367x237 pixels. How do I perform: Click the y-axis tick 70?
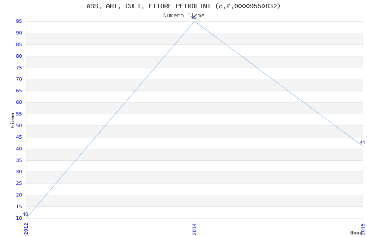click(19, 79)
